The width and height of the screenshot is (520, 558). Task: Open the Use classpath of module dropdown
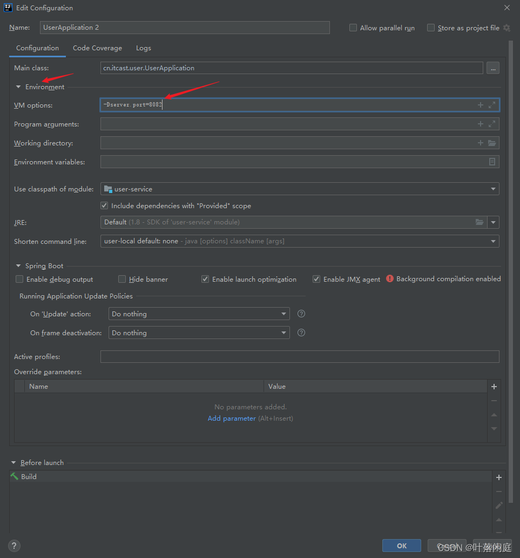[x=493, y=189]
